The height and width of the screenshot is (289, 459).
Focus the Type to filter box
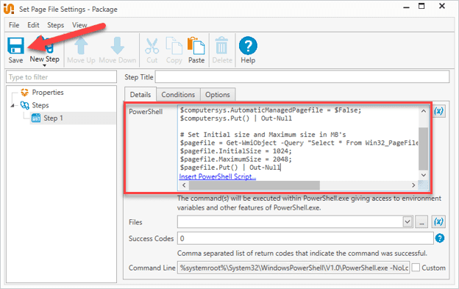tap(61, 77)
